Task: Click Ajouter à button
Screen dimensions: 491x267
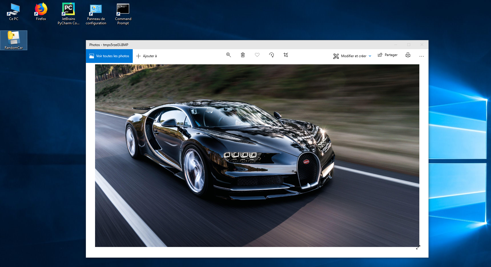Action: coord(146,56)
